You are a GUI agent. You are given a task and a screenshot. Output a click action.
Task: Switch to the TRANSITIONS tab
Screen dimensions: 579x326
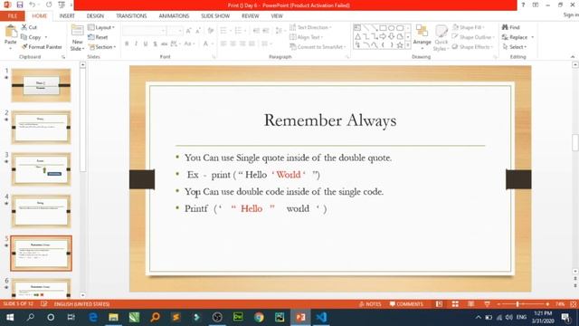[x=131, y=16]
